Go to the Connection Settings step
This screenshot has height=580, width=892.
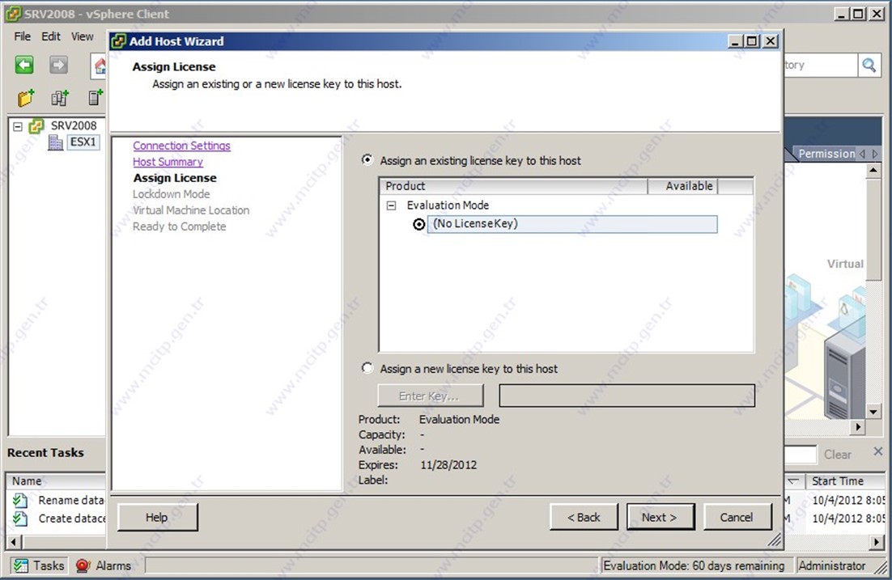181,146
